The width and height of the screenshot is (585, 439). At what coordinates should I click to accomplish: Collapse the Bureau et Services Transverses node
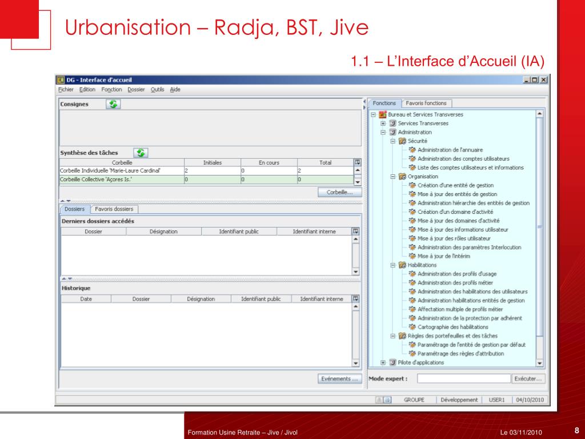coord(373,114)
